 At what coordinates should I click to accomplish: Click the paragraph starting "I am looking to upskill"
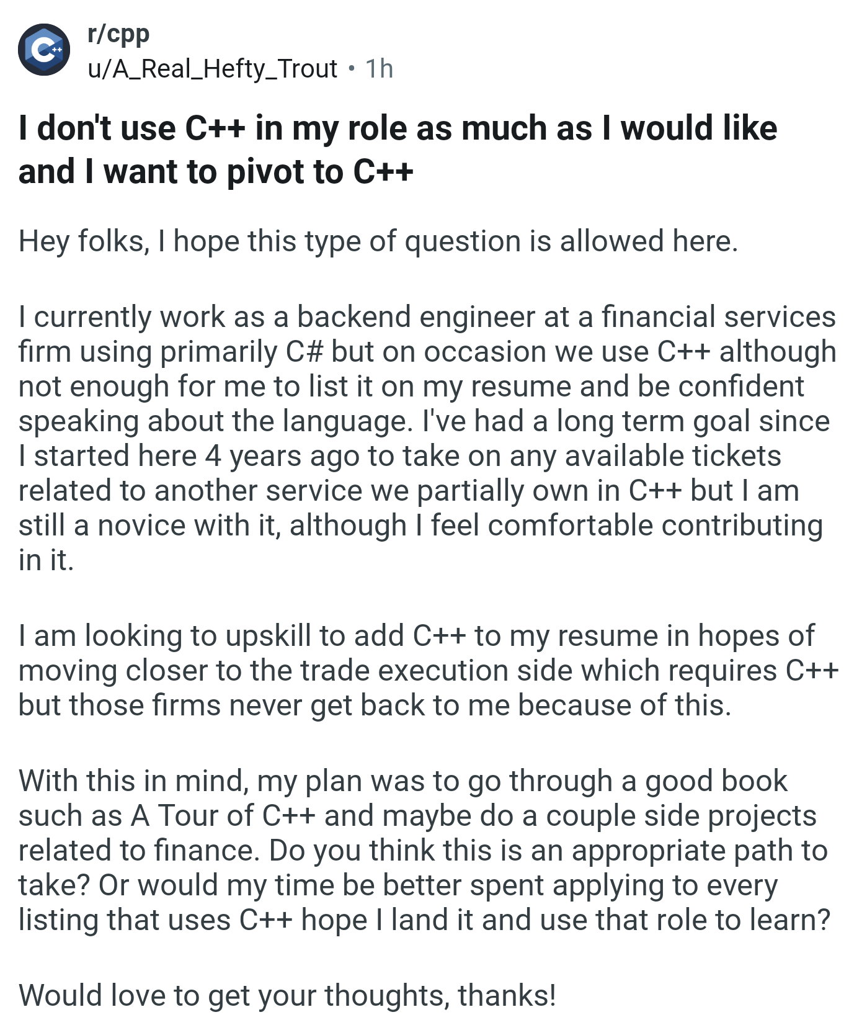(429, 670)
